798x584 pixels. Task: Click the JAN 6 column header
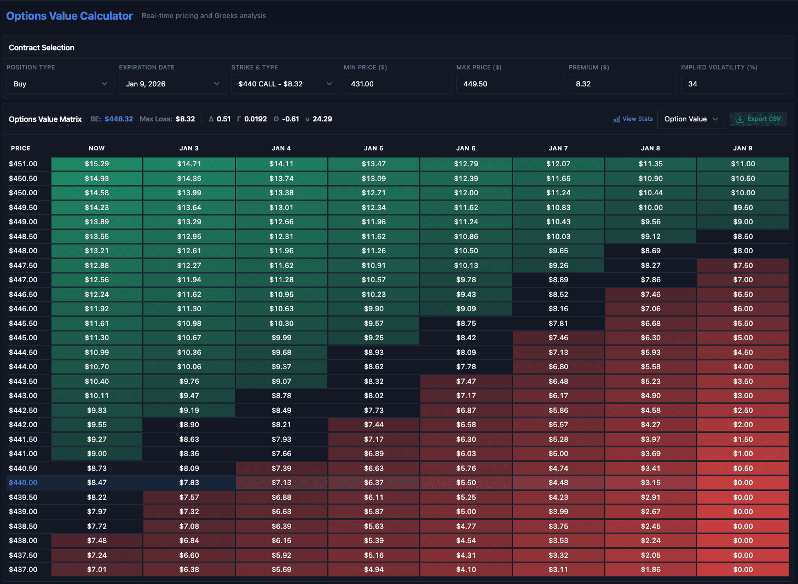[466, 148]
